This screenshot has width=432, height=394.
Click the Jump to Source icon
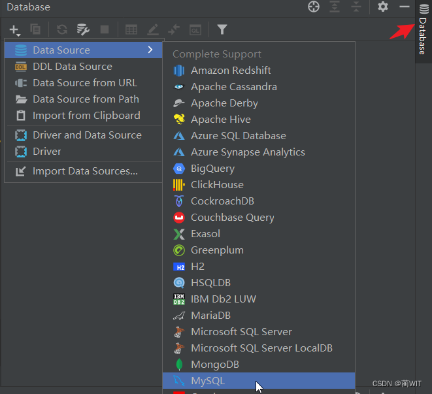coord(174,29)
